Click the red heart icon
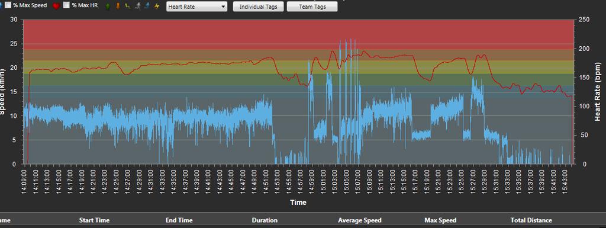606x228 pixels. tap(56, 6)
